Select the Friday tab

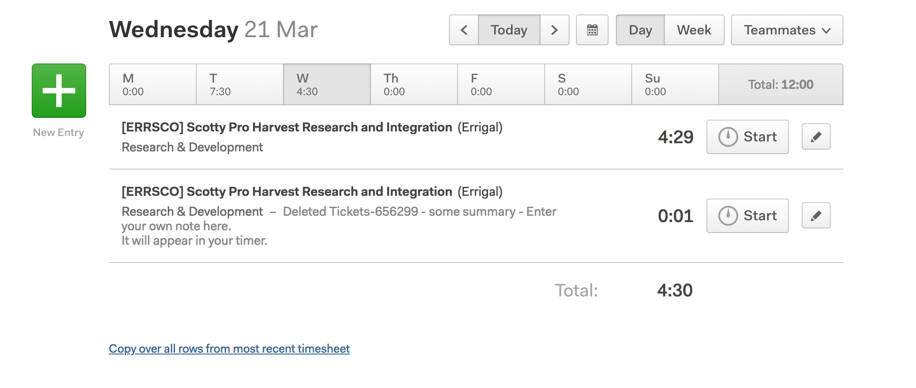pos(501,84)
